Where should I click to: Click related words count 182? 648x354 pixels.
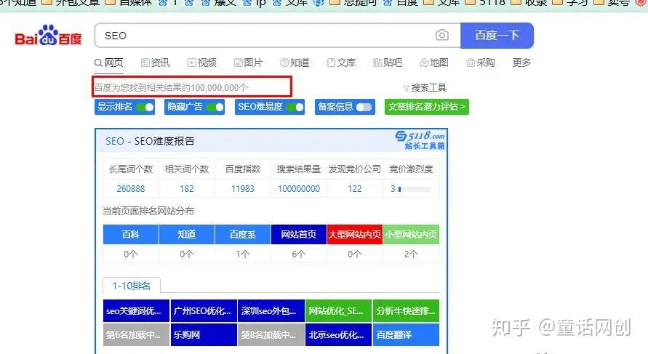click(187, 189)
